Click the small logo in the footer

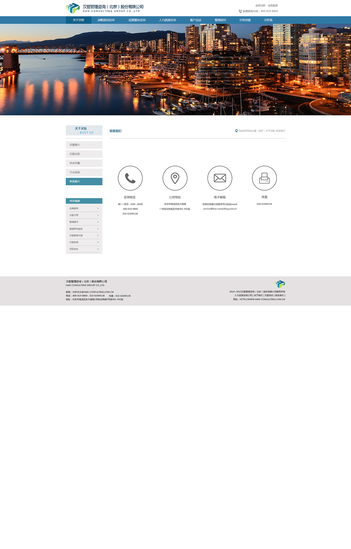(280, 284)
